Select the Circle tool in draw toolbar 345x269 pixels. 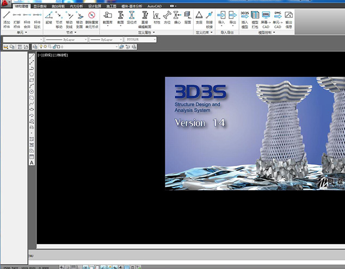coord(32,92)
